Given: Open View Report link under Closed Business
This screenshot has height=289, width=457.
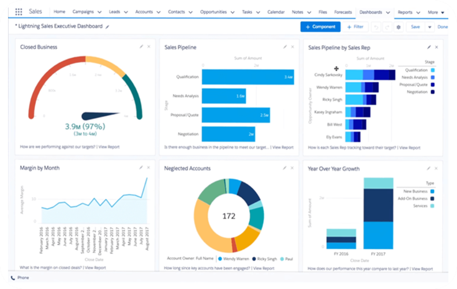Looking at the screenshot, I should (109, 147).
